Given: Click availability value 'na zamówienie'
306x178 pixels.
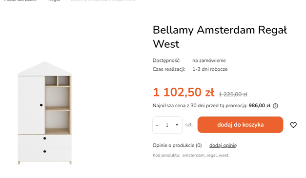Looking at the screenshot, I should point(209,60).
